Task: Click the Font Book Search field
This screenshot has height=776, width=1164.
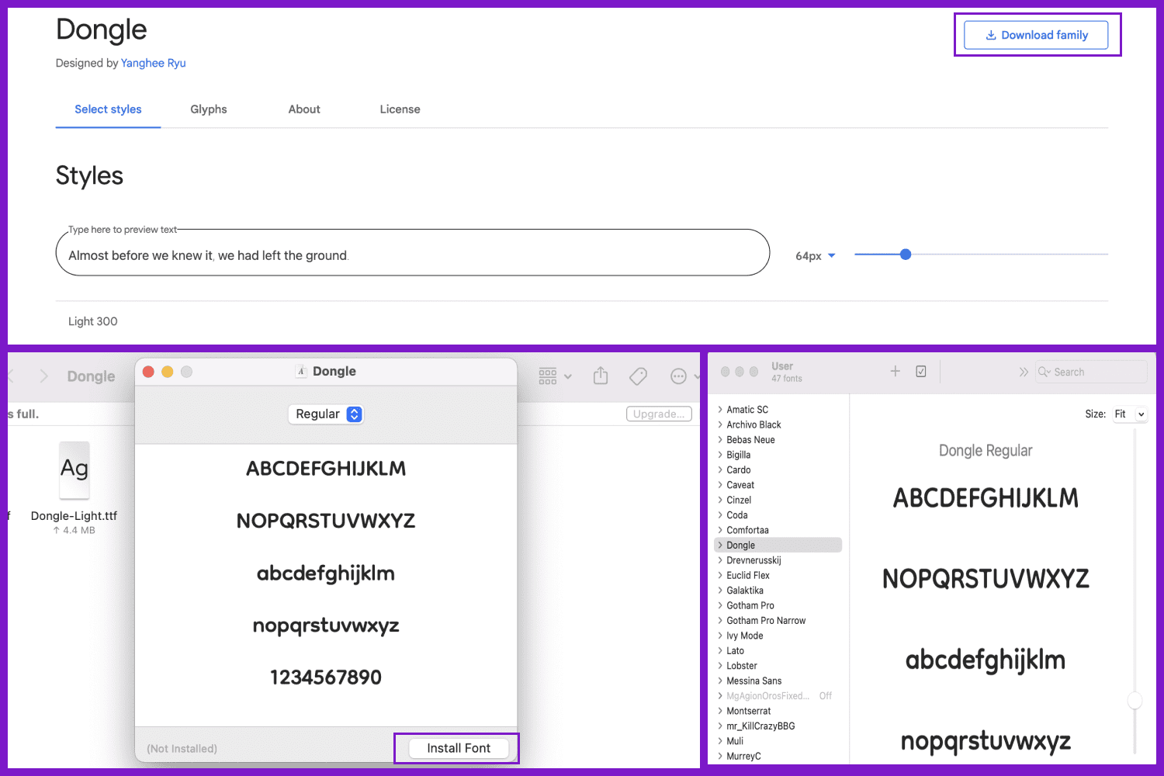Action: pyautogui.click(x=1091, y=372)
